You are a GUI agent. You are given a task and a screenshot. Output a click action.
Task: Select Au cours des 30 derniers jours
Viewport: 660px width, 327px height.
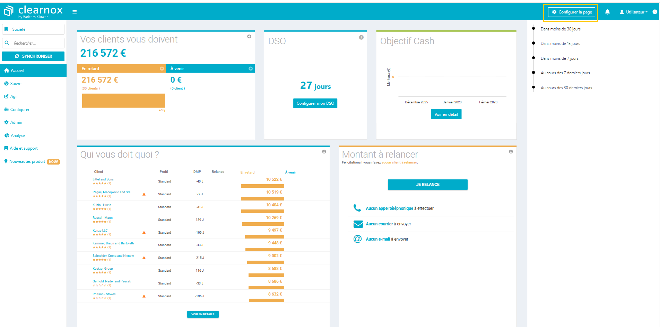[566, 88]
